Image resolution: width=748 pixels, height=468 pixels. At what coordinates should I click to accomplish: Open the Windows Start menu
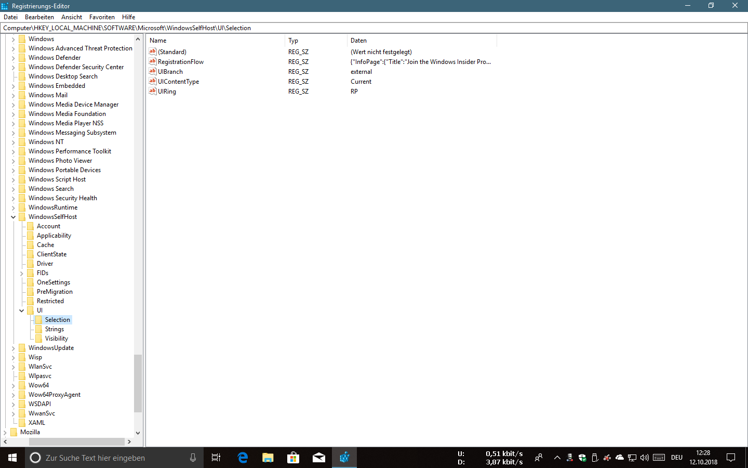[12, 458]
